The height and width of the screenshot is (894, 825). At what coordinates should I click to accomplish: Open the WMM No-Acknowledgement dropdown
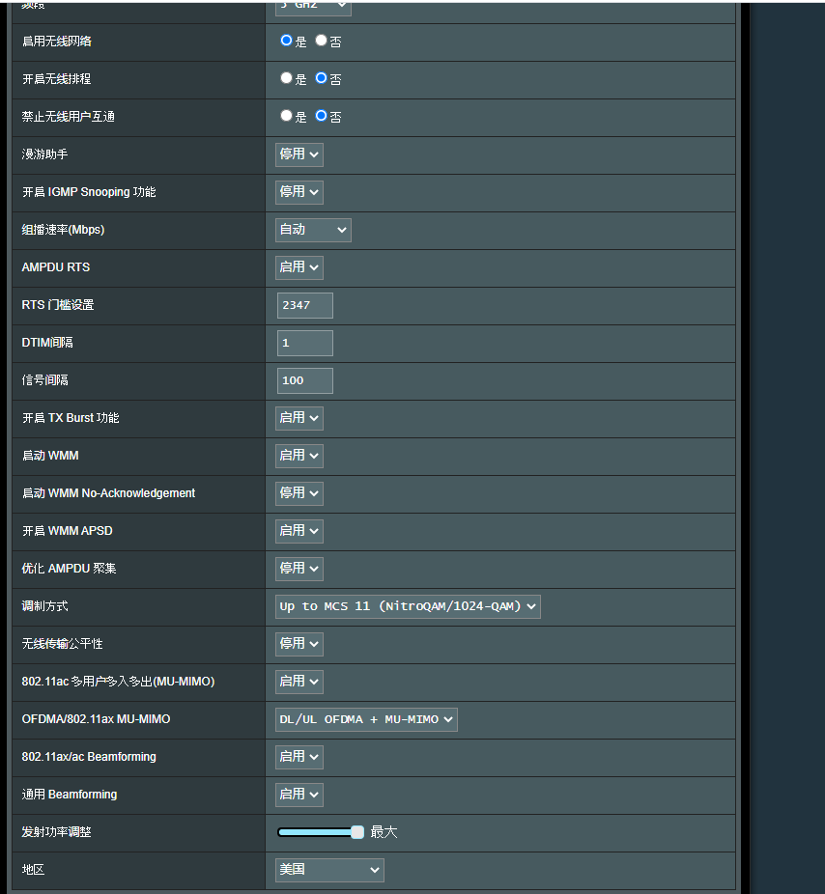(299, 493)
